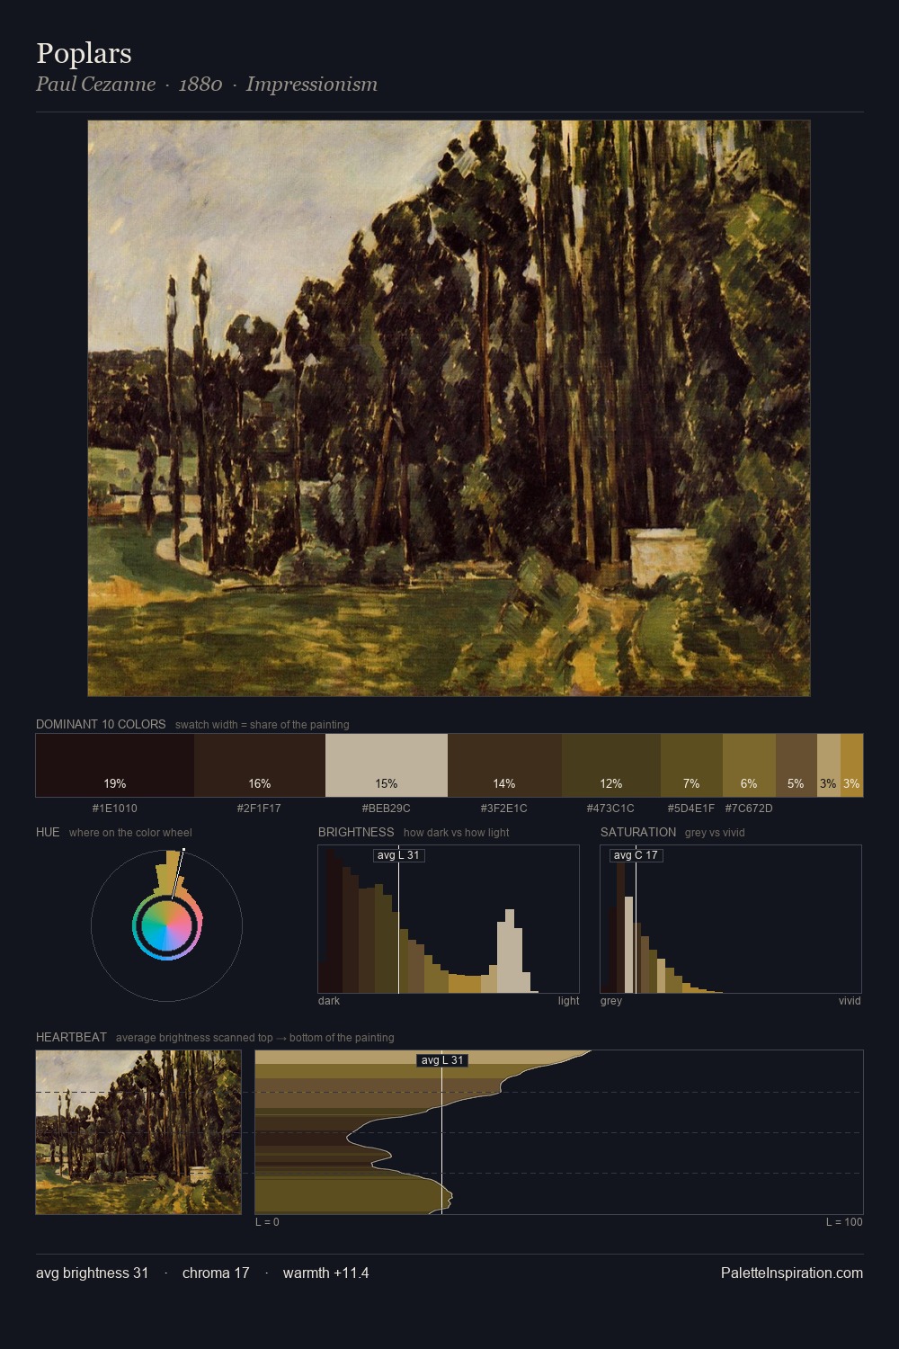
Task: Click the small Heartbeat painting thumbnail
Action: (x=138, y=1132)
